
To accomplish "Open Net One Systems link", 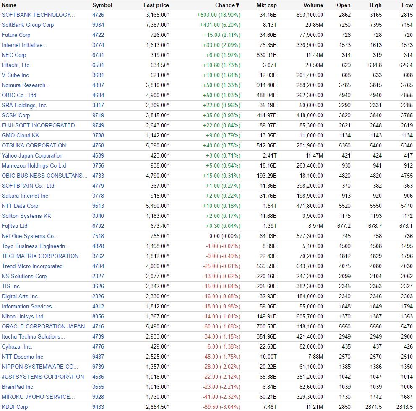I will pos(30,236).
